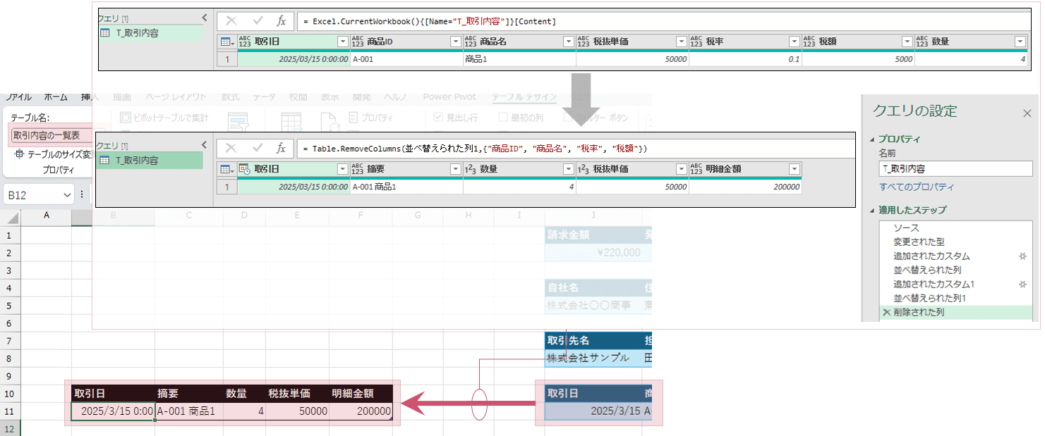
Task: Click the テーブルのサイズ変更 resize icon
Action: [x=19, y=154]
